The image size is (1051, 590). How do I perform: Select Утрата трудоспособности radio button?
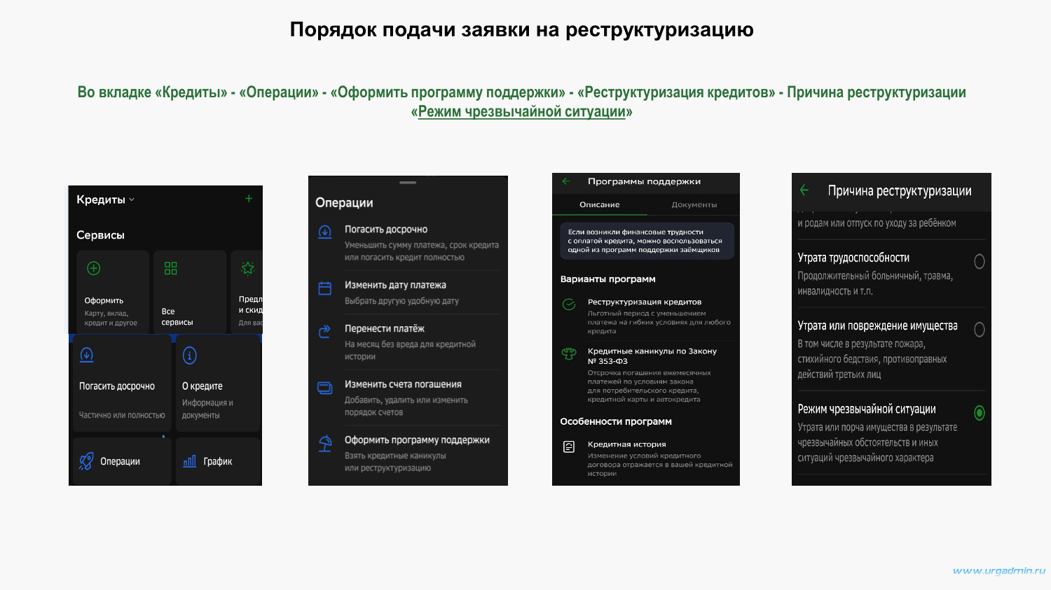click(980, 261)
